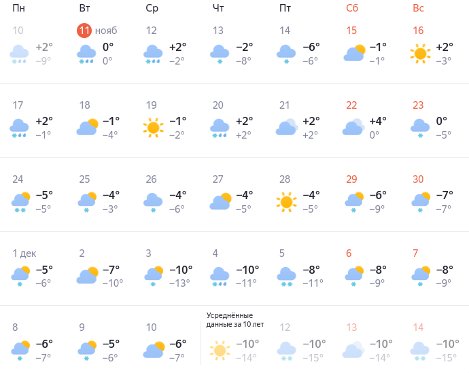Click the Усреднённые данные за 10 лет label
Image resolution: width=469 pixels, height=373 pixels.
235,320
